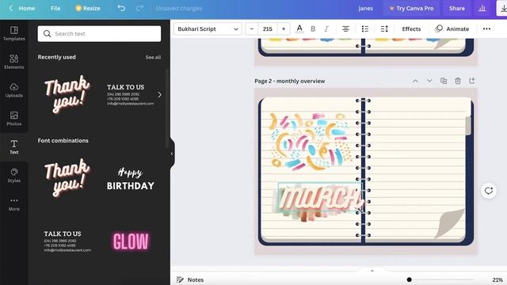Open the Bukhari Script font dropdown
The image size is (507, 285).
pyautogui.click(x=208, y=28)
